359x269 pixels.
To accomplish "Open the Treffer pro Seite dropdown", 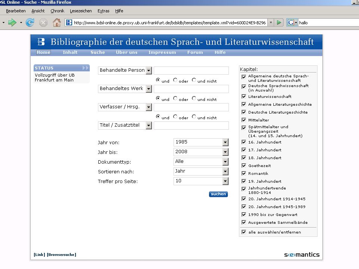I will 225,181.
